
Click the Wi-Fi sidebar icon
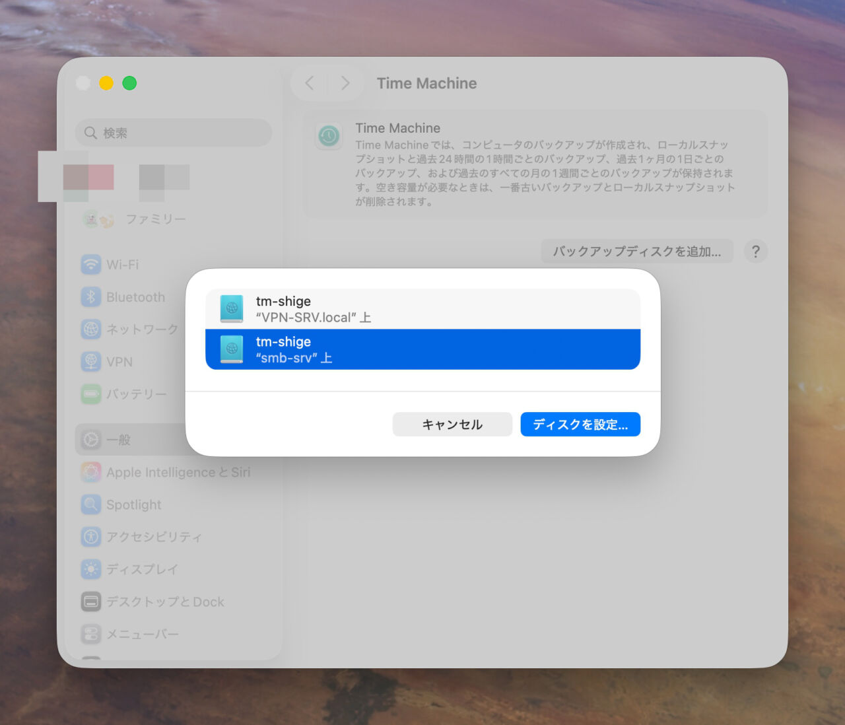click(x=91, y=265)
